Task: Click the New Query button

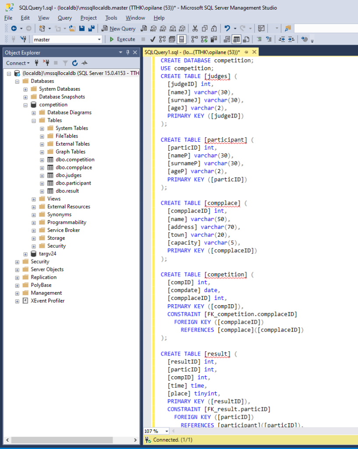Action: (118, 29)
